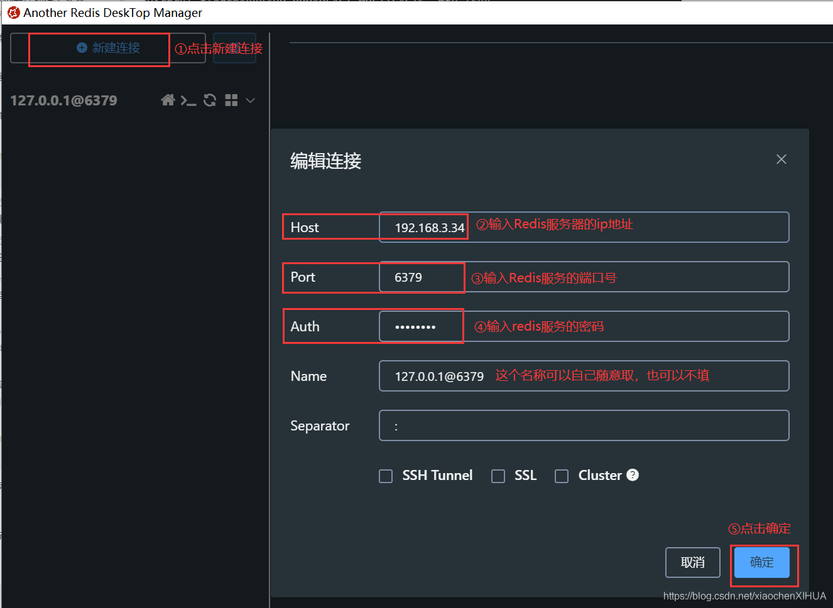Click the Name label in the dialog
The height and width of the screenshot is (608, 833).
click(x=308, y=376)
